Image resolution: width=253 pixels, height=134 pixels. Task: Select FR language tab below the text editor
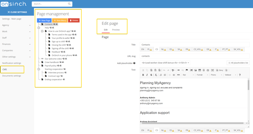click(188, 130)
